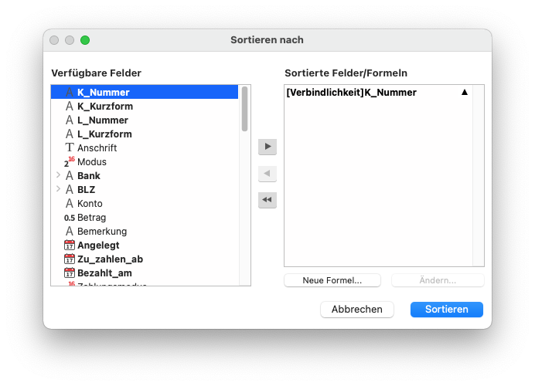Click the integer icon beside Modus
535x386 pixels.
tap(70, 161)
